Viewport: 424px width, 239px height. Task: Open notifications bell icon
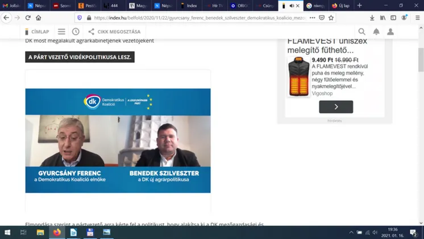pyautogui.click(x=376, y=32)
